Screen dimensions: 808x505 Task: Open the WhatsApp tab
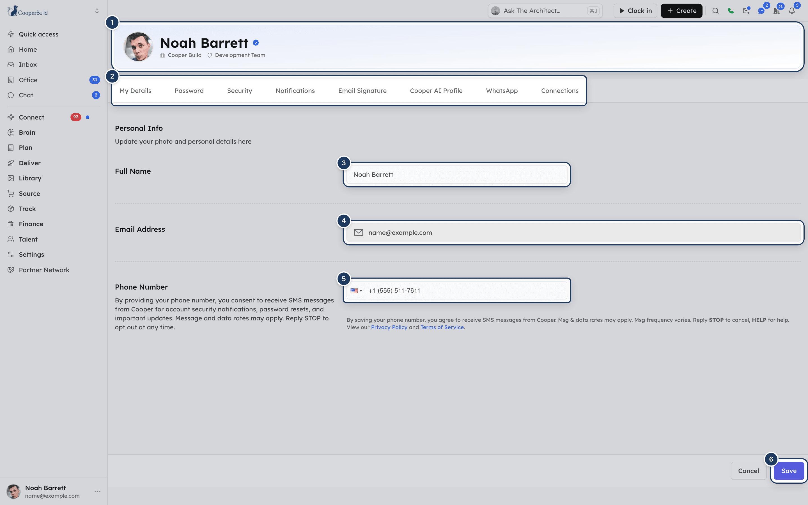pyautogui.click(x=502, y=91)
